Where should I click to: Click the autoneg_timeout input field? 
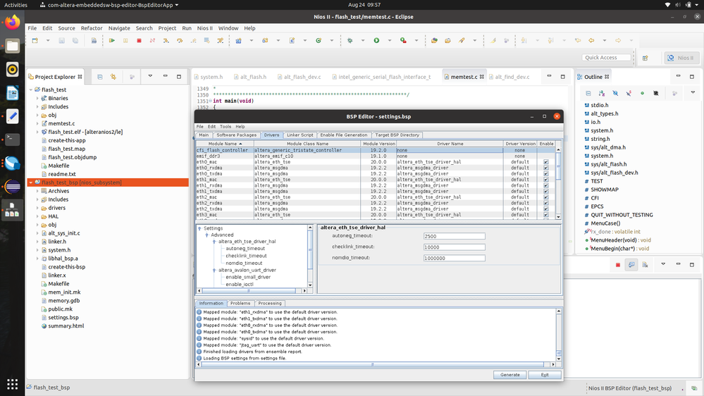point(454,236)
